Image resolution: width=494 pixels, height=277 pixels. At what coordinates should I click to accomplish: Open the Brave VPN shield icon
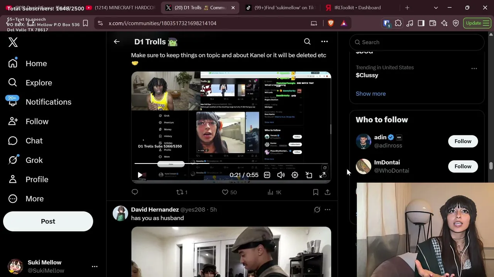456,23
